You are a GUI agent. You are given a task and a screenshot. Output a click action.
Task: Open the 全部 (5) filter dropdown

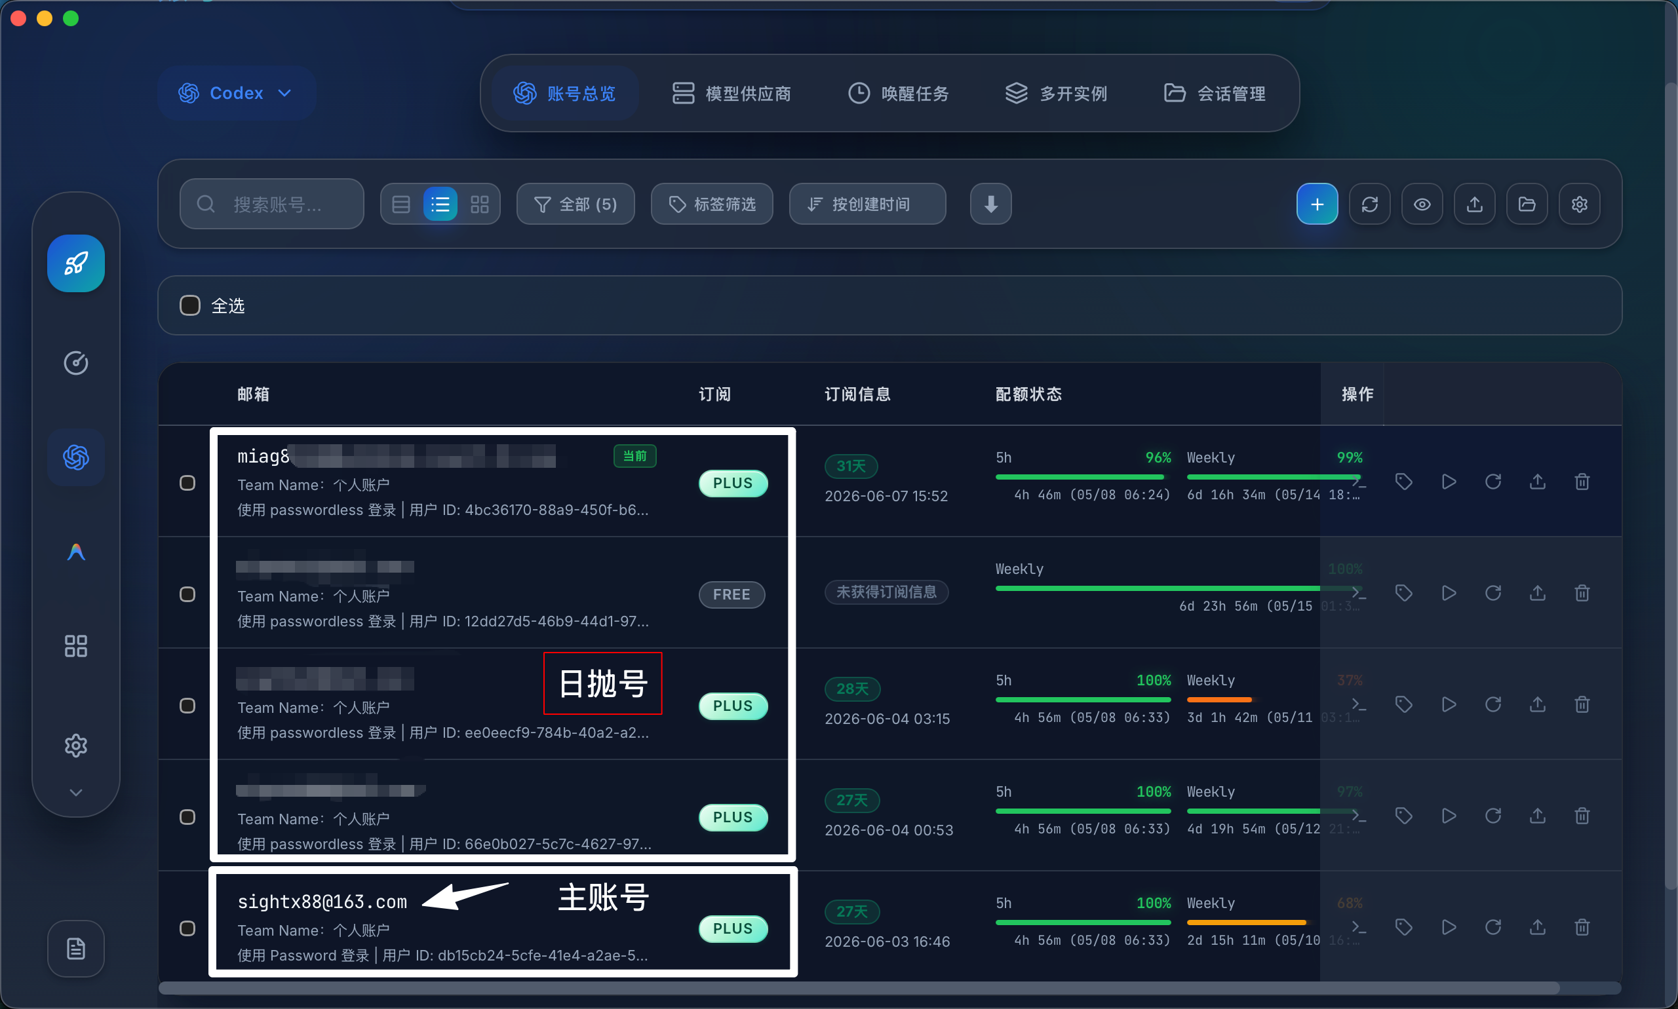click(576, 204)
